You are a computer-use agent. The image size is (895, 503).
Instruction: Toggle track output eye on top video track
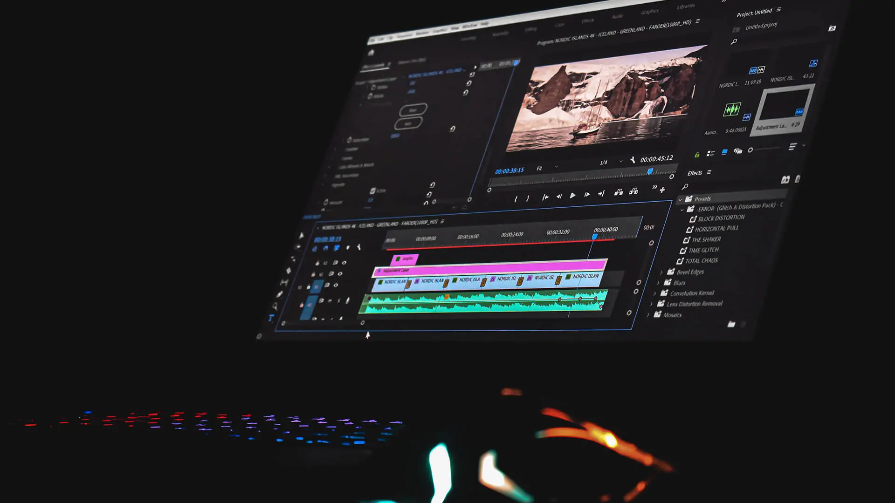tap(344, 263)
